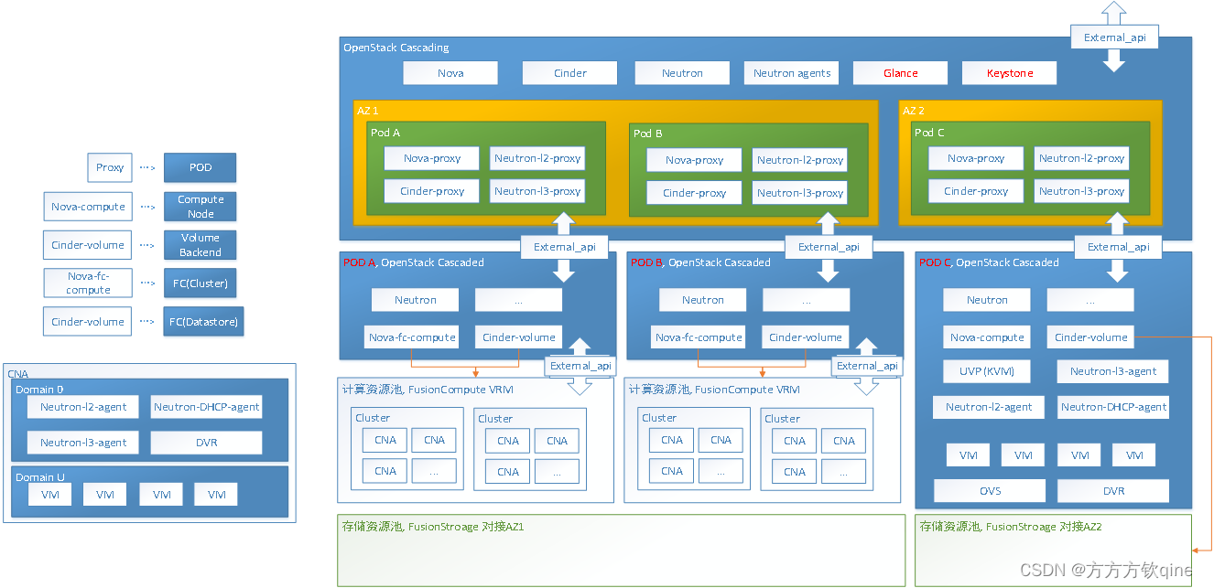Select Cinder-volume legend box beside FC(Datastore)

88,322
